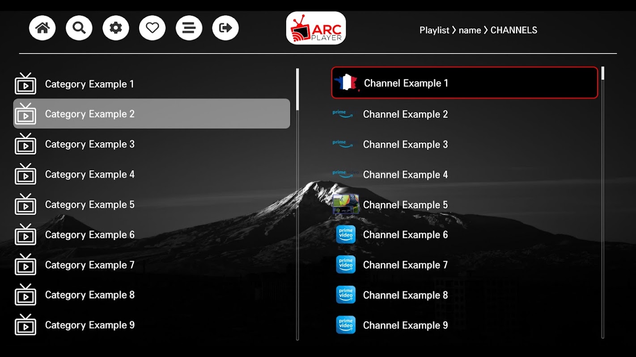
Task: Click Prime Video icon of Channel Example 7
Action: point(346,265)
